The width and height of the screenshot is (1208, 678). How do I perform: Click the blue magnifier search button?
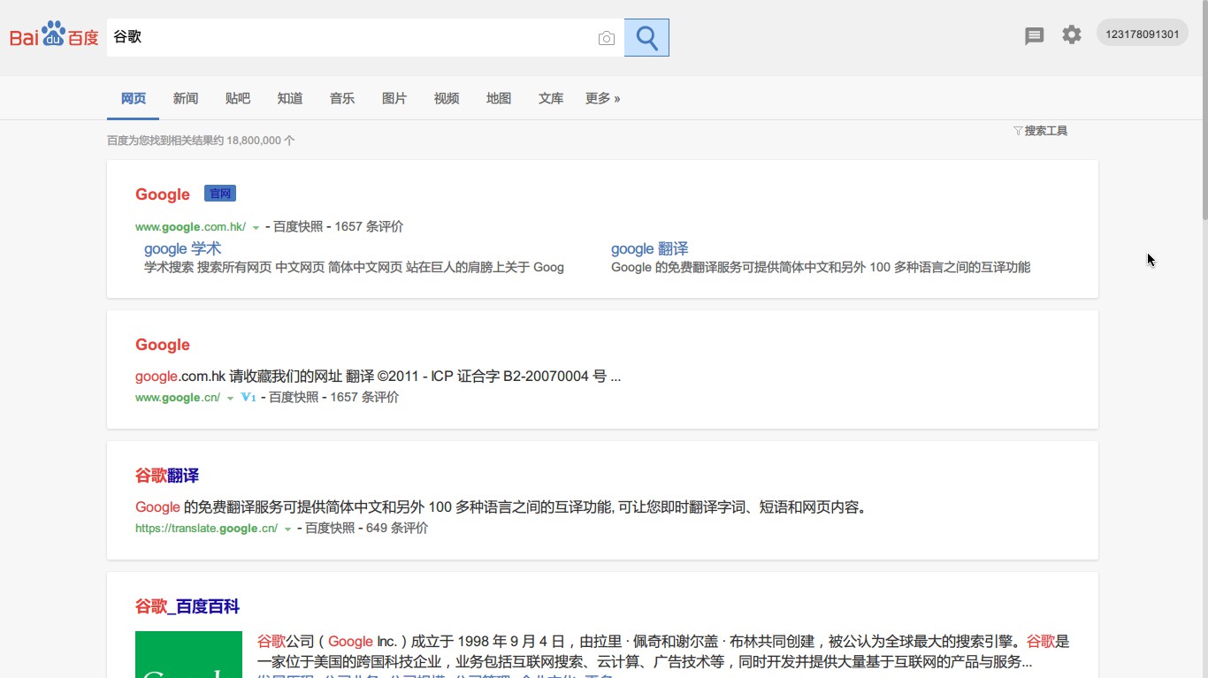pyautogui.click(x=646, y=37)
